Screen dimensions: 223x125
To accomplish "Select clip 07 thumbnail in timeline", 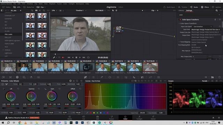I will 103,67.
